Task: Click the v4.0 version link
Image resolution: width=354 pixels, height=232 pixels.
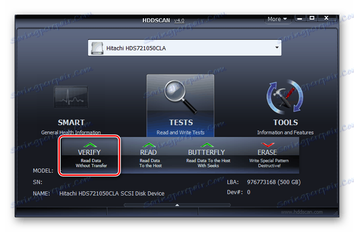Action: click(x=179, y=21)
